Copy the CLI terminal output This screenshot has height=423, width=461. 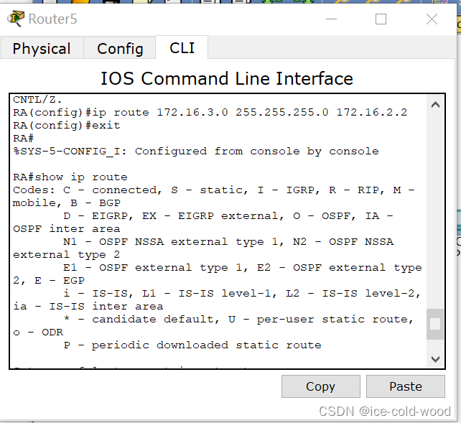tap(321, 386)
